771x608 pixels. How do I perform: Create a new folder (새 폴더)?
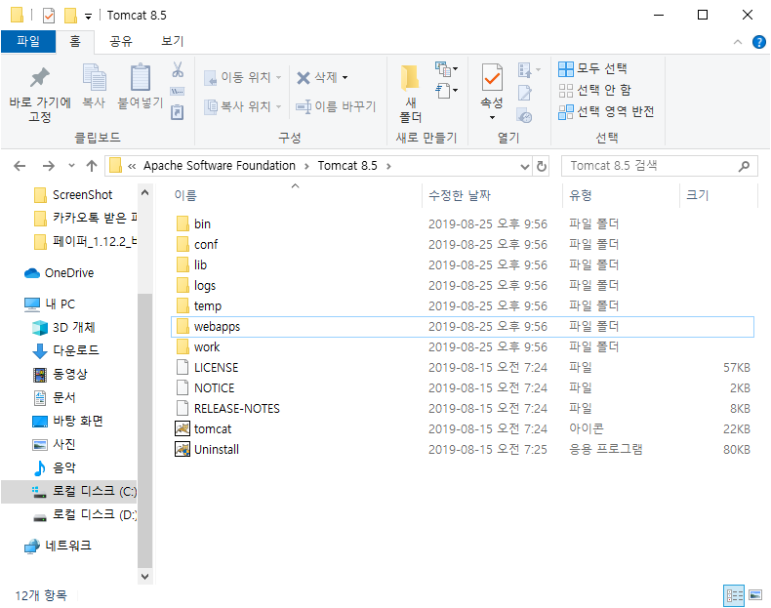click(410, 94)
